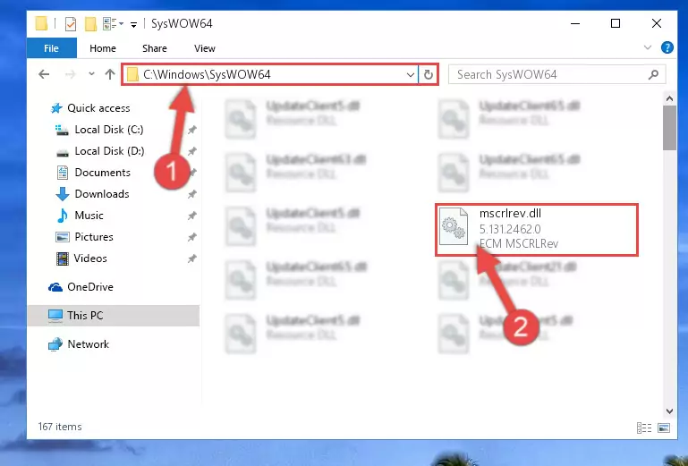688x466 pixels.
Task: Expand the address bar history dropdown
Action: (x=411, y=74)
